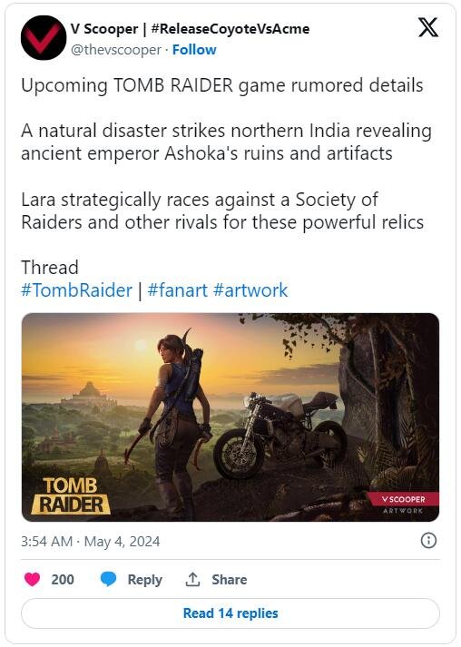Click the Tomb Raider logo in the artwork

(x=71, y=495)
